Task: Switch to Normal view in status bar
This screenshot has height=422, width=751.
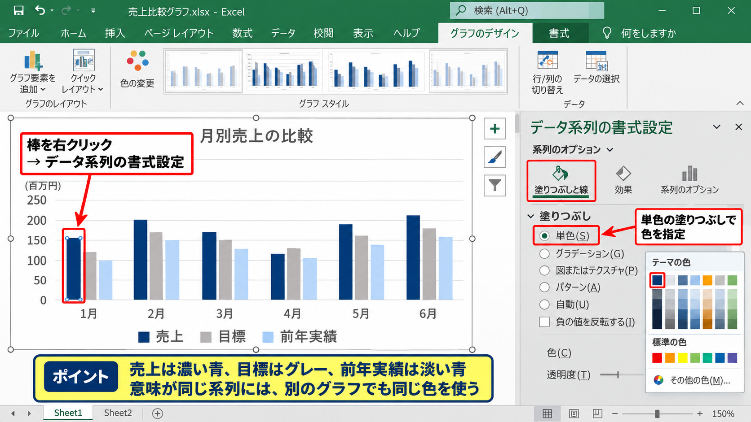Action: click(547, 413)
